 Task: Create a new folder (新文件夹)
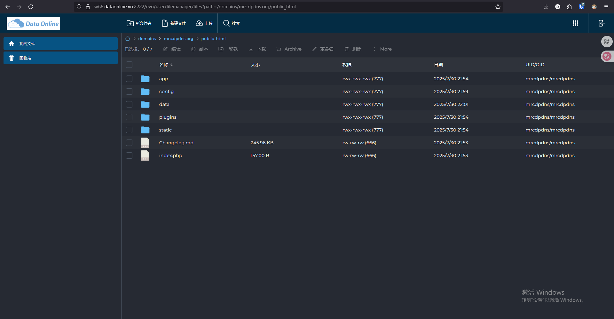point(139,23)
